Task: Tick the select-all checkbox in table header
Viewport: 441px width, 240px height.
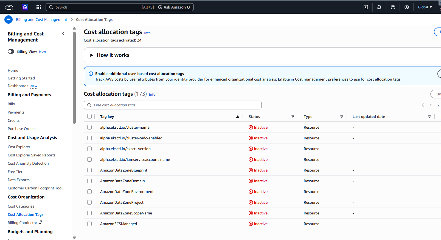Action: pos(89,116)
